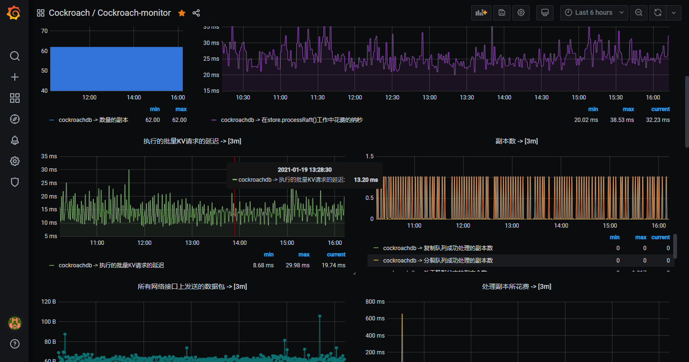This screenshot has height=362, width=689.
Task: Open the Cockroach / Cockroach-monitor dashboard title
Action: [x=110, y=13]
